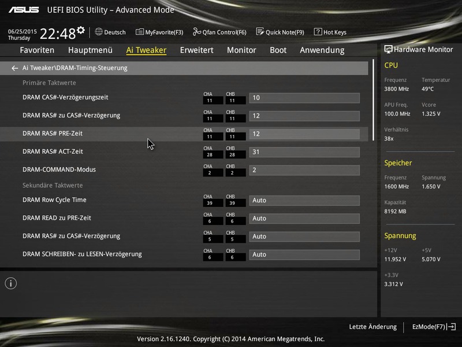Click Letzte Änderung button

(x=372, y=327)
